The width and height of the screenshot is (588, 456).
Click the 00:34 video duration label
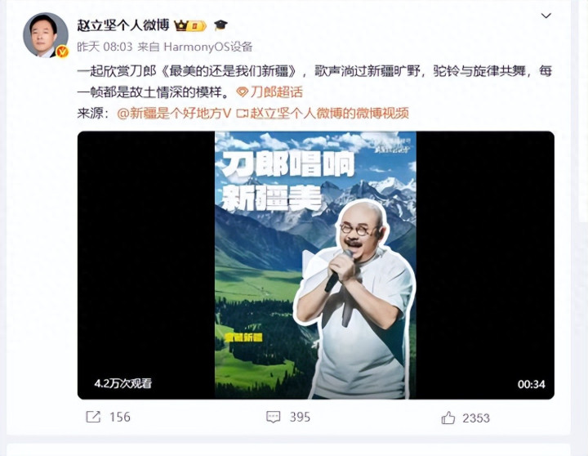531,384
